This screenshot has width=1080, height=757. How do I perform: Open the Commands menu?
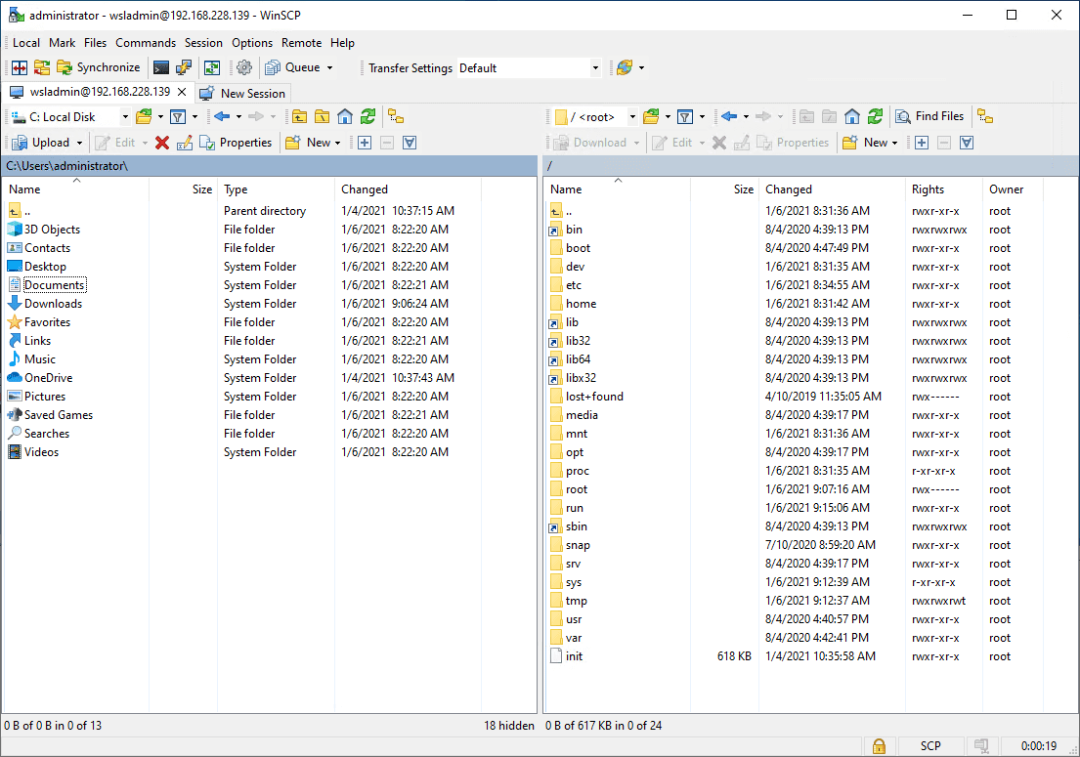click(146, 43)
